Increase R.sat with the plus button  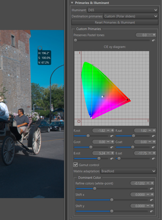154,130
